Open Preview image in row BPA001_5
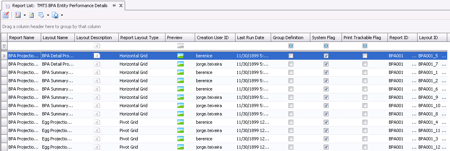This screenshot has width=450, height=151. (x=180, y=56)
